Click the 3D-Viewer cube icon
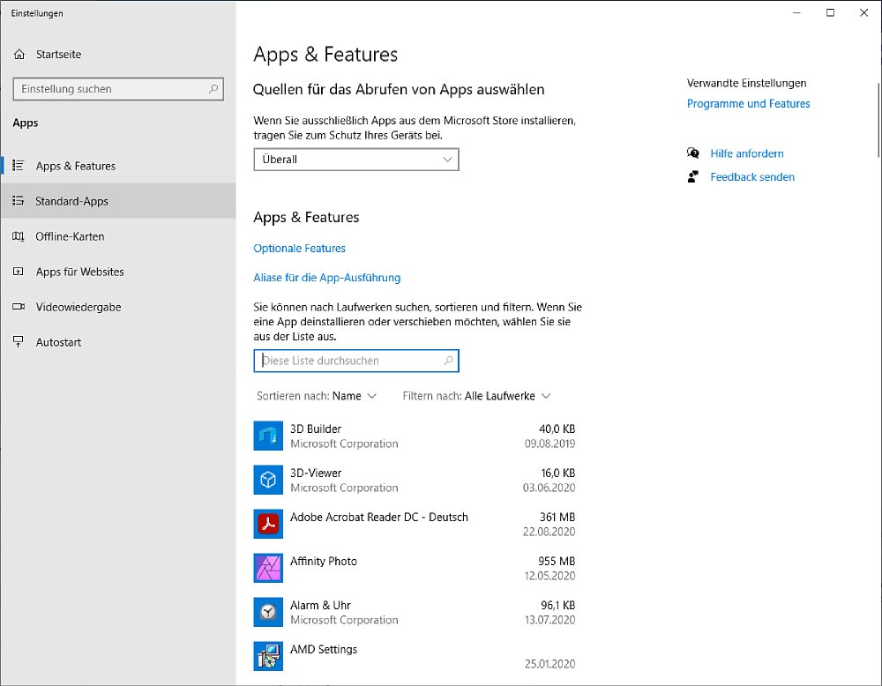The image size is (882, 686). tap(268, 480)
